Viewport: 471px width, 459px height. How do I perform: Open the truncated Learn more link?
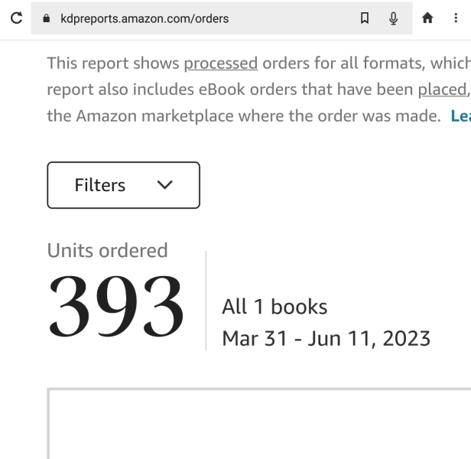coord(460,116)
